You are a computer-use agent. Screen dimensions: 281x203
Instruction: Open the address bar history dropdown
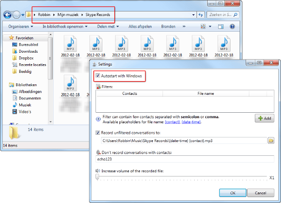tap(193, 15)
